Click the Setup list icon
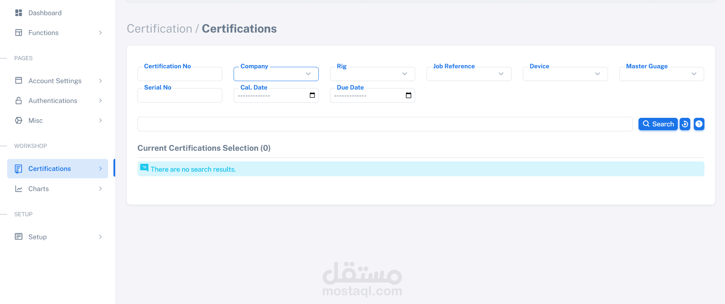Image resolution: width=725 pixels, height=304 pixels. click(19, 236)
